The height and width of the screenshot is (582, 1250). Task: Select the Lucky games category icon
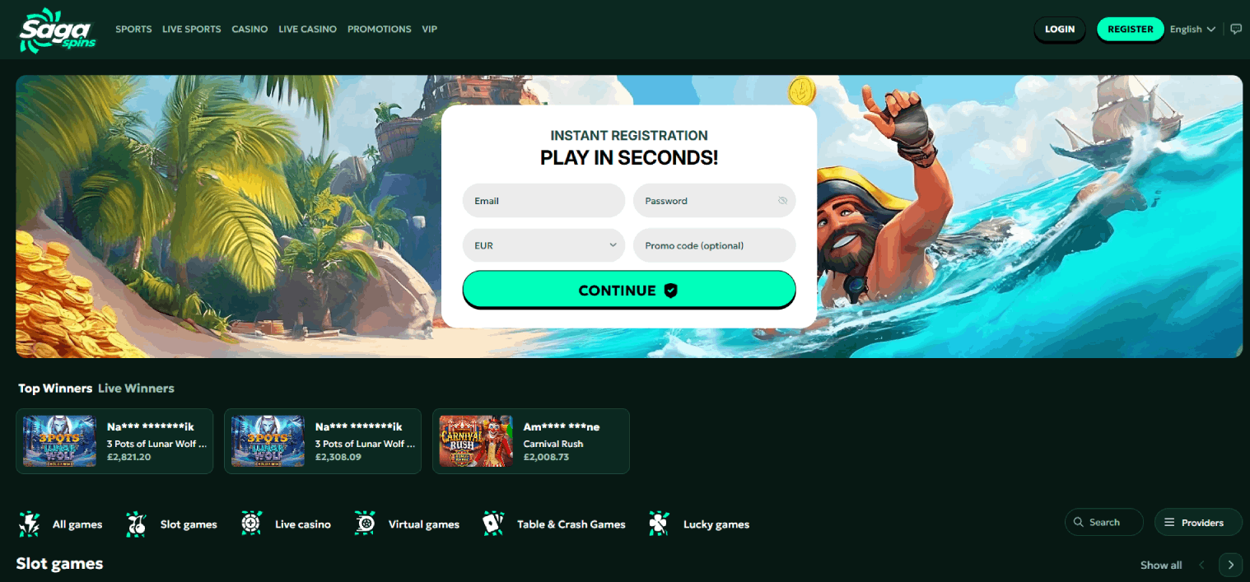pyautogui.click(x=658, y=523)
